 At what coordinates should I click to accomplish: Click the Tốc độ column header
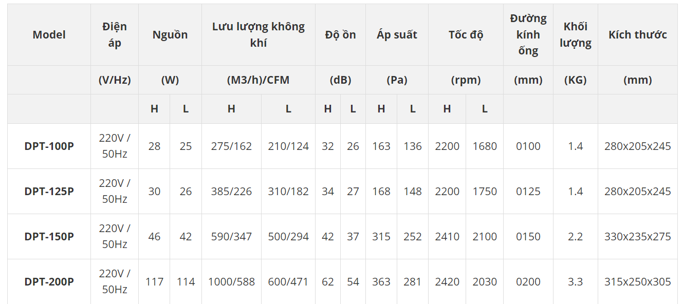pos(466,35)
